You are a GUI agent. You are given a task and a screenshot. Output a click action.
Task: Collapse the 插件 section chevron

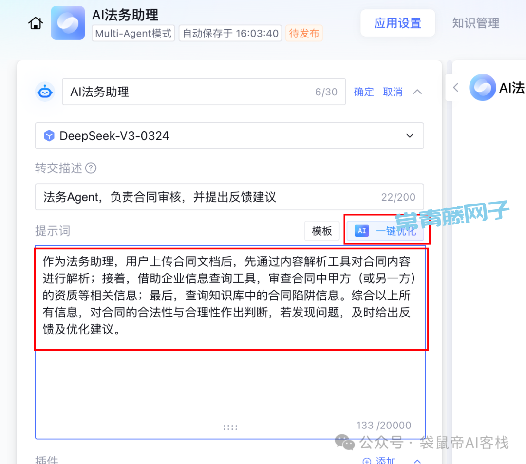coord(417,461)
